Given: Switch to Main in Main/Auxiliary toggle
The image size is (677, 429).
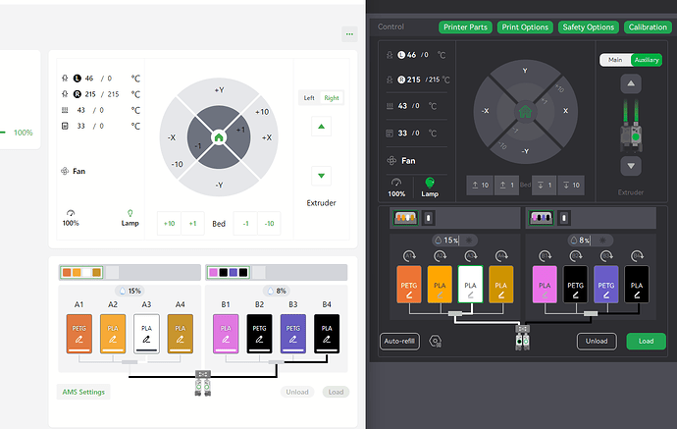Looking at the screenshot, I should tap(615, 60).
